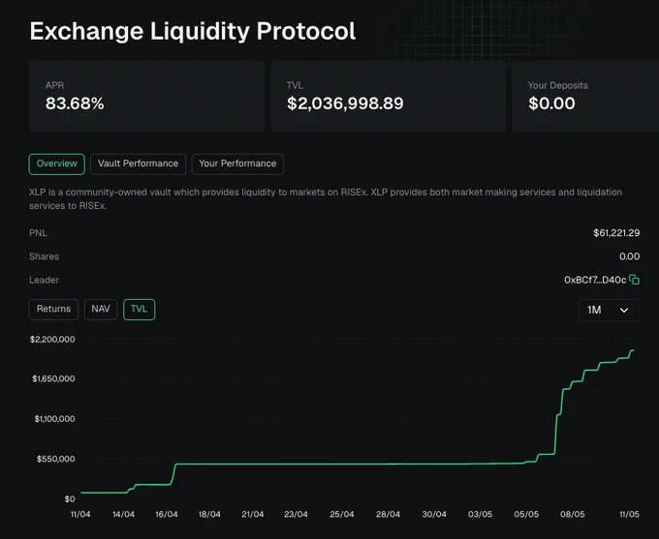Viewport: 659px width, 539px height.
Task: Switch to the Your Performance tab
Action: (237, 164)
